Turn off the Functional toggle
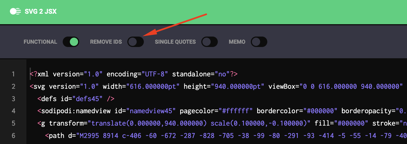Viewport: 407px width, 144px height. 71,42
